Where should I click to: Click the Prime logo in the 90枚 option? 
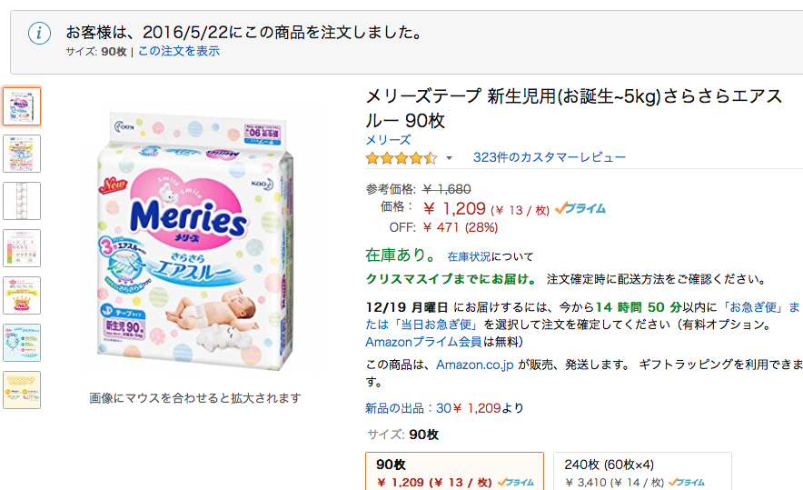[x=515, y=483]
